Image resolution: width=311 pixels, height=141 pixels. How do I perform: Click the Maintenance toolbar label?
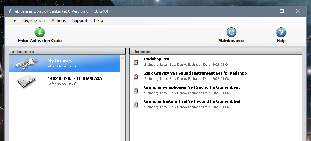[231, 41]
